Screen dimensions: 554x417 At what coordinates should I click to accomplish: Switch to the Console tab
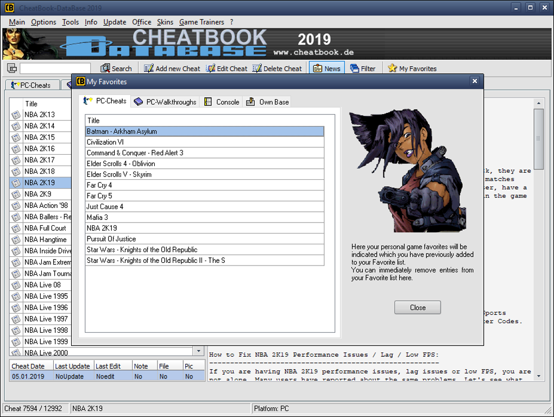click(x=222, y=102)
